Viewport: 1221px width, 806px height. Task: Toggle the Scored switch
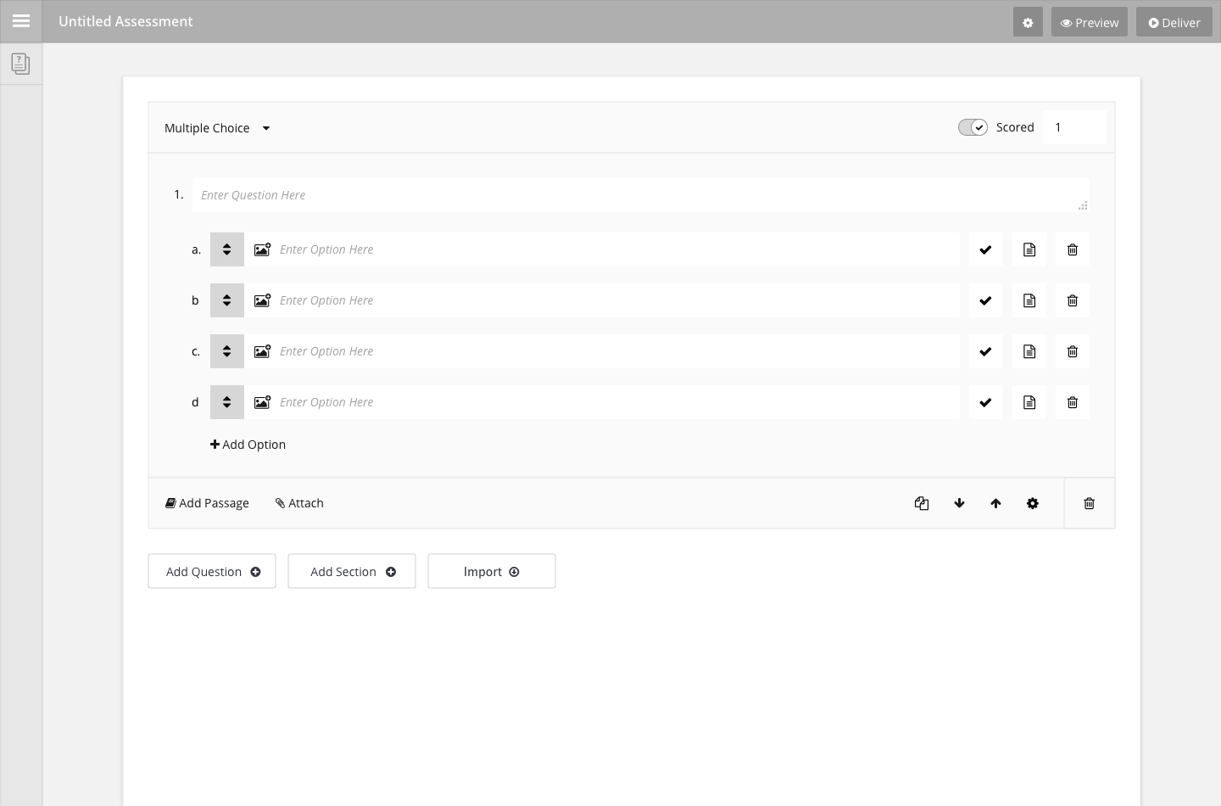[x=973, y=127]
